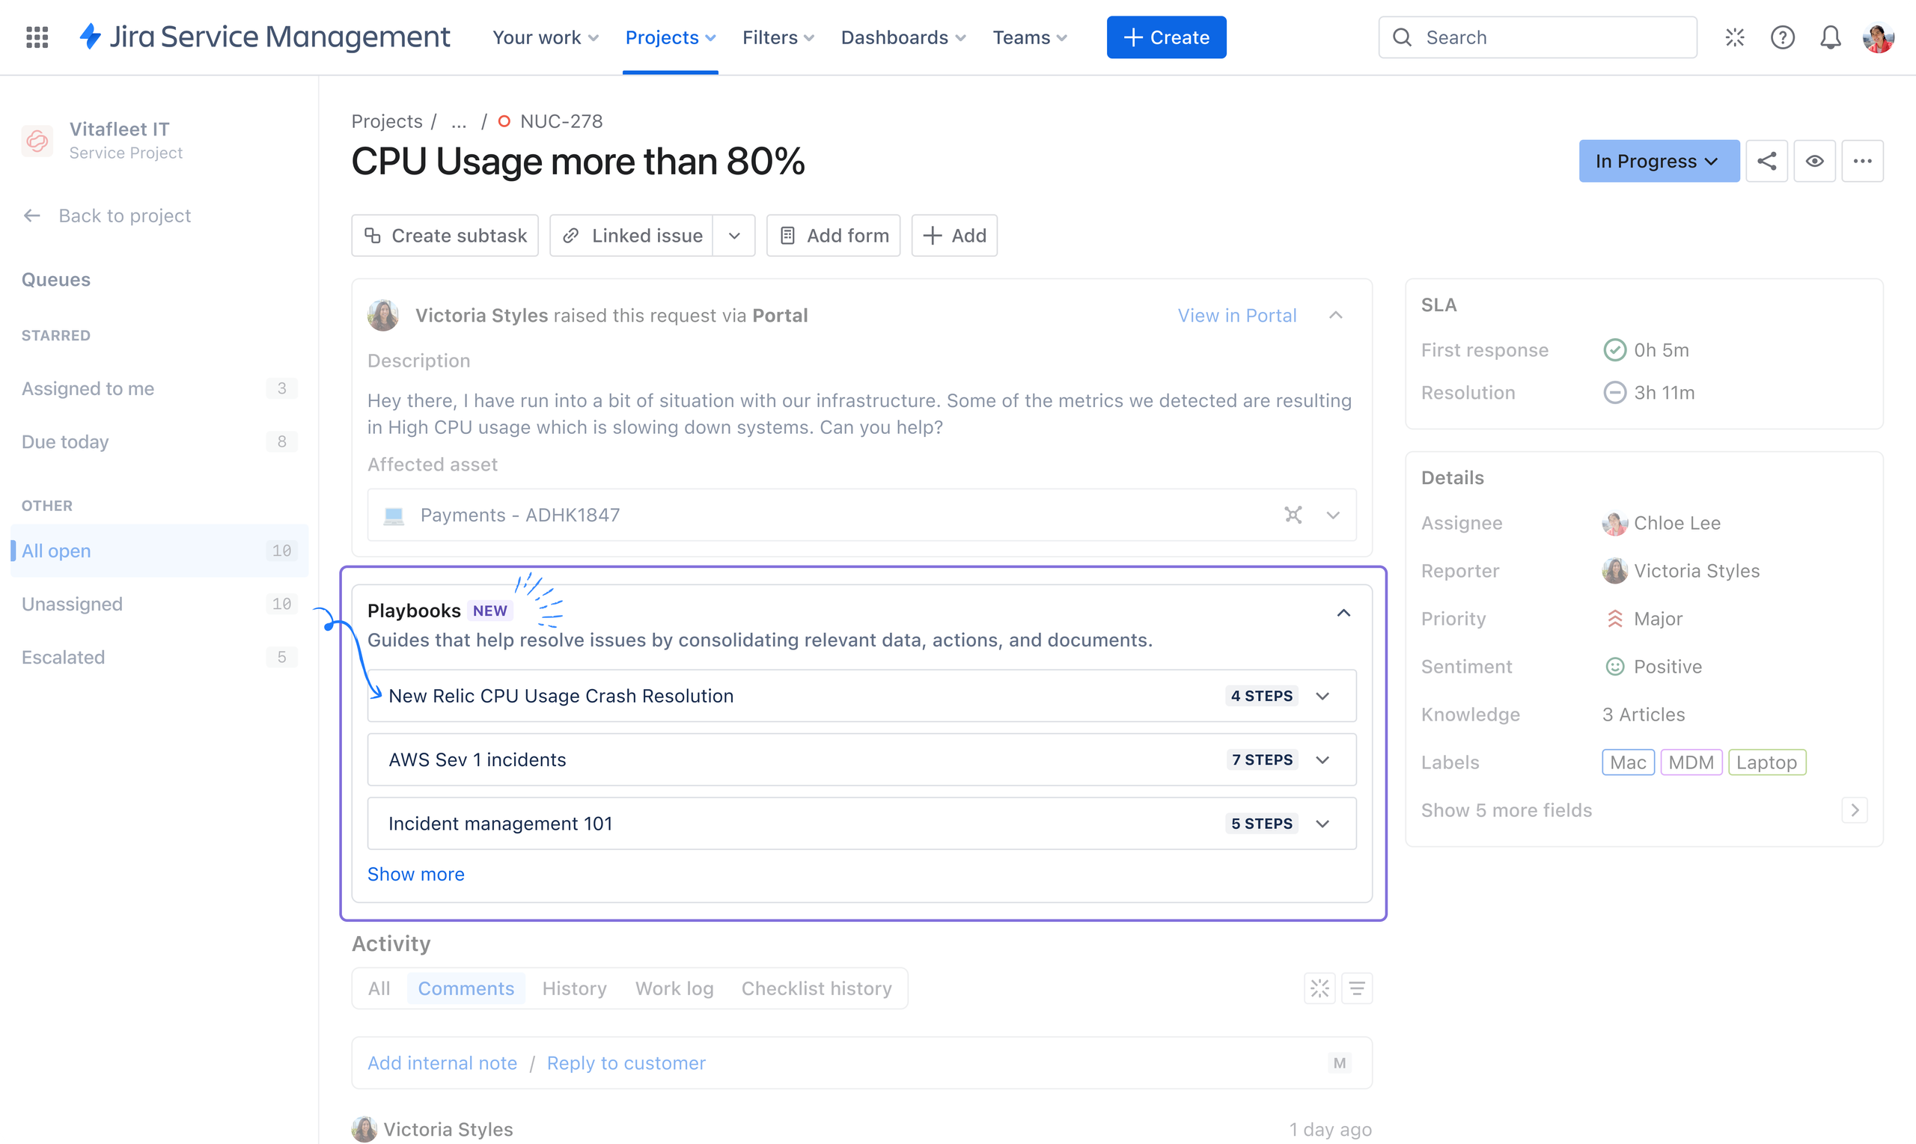Viewport: 1916px width, 1144px height.
Task: Show 5 more fields in Details
Action: [1506, 810]
